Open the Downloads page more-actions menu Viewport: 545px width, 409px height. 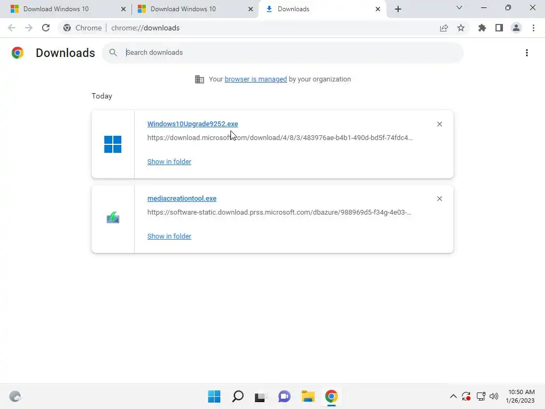pyautogui.click(x=527, y=53)
